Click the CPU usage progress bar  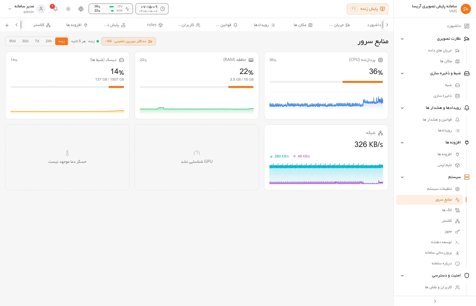pyautogui.click(x=326, y=82)
